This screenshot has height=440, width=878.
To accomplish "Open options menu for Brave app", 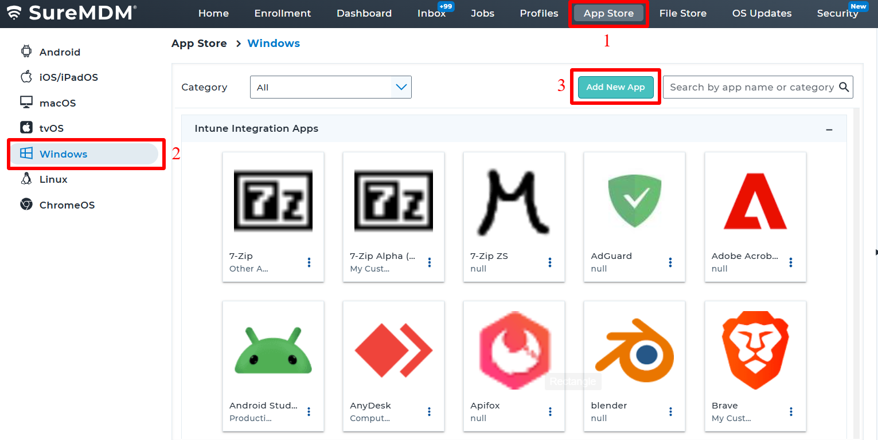I will click(x=791, y=411).
